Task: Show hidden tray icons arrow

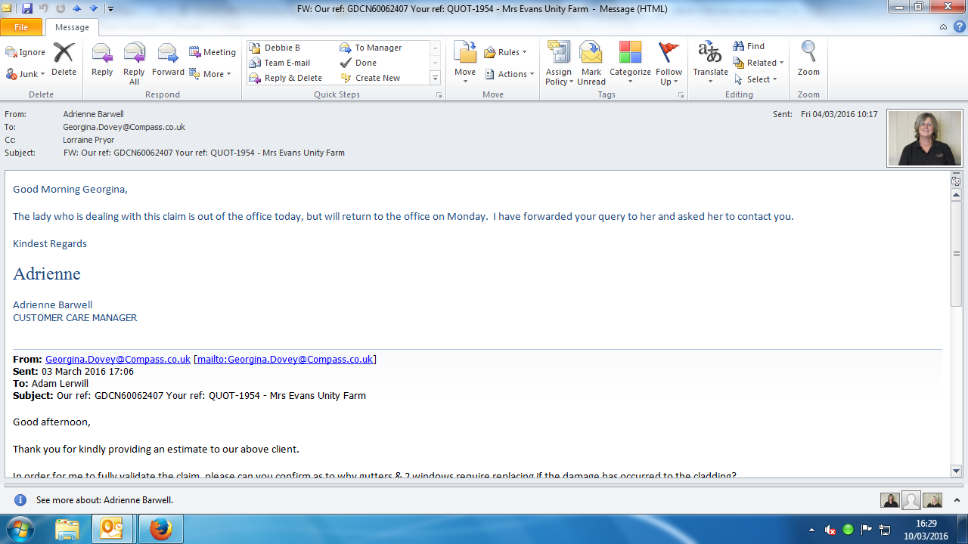Action: pos(812,530)
